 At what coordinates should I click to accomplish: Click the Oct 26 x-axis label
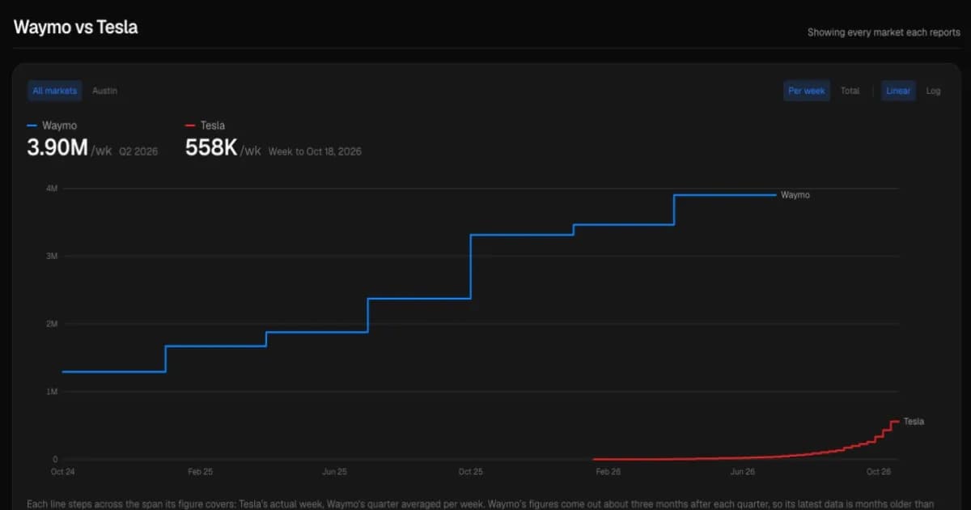pyautogui.click(x=879, y=471)
